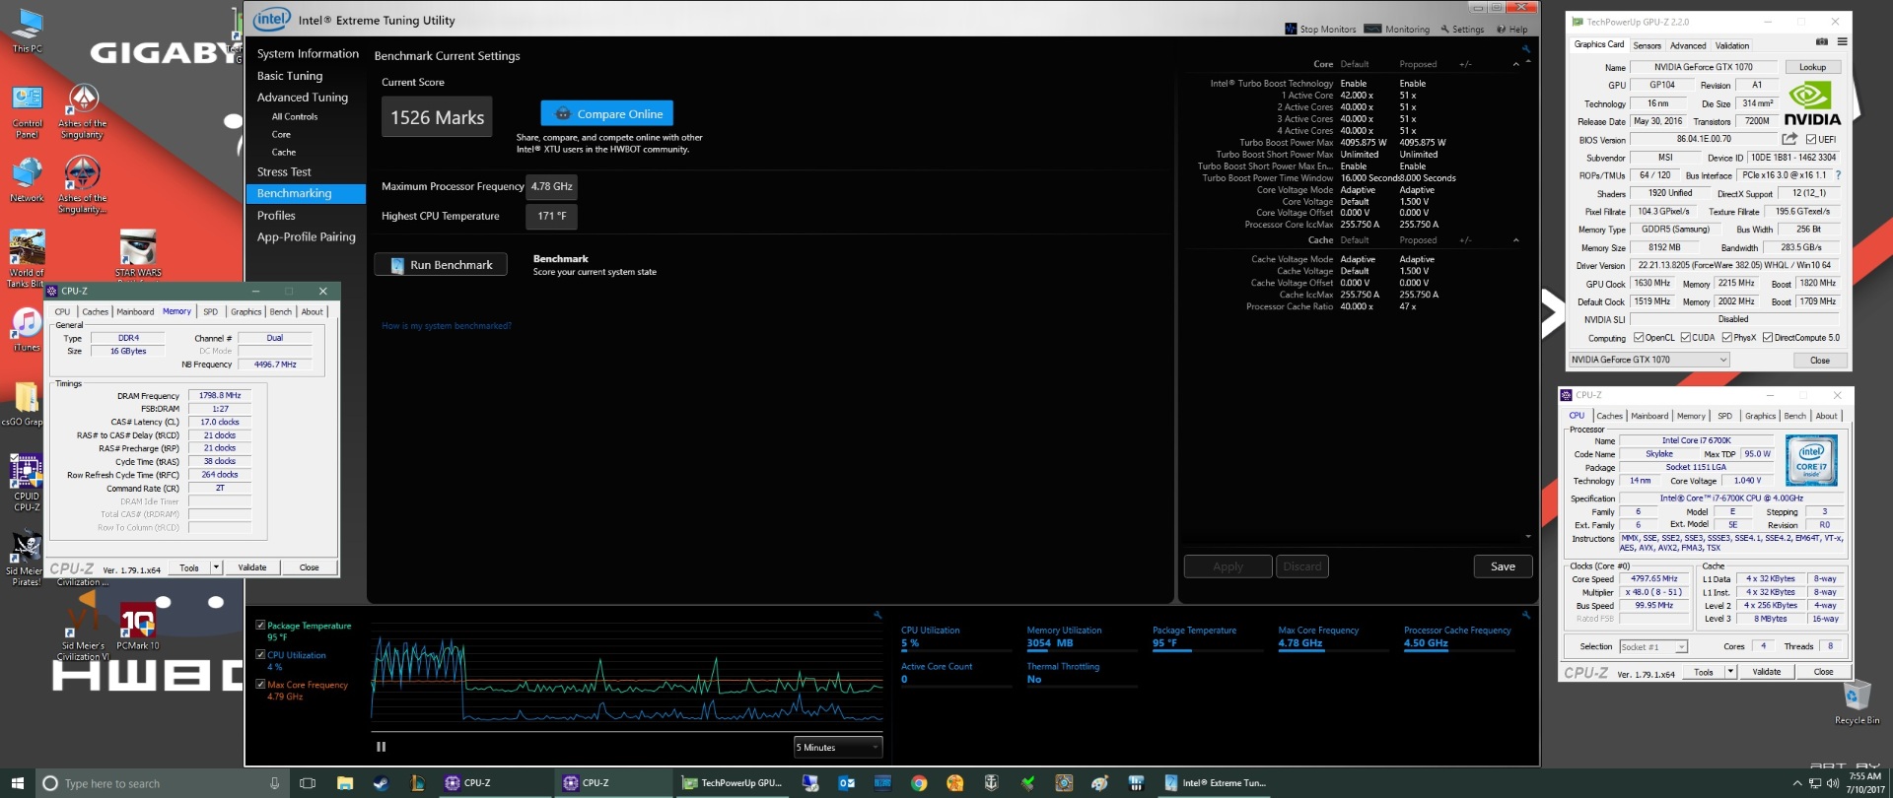Select Stress Test in XTU sidebar
The height and width of the screenshot is (798, 1893).
(x=284, y=171)
